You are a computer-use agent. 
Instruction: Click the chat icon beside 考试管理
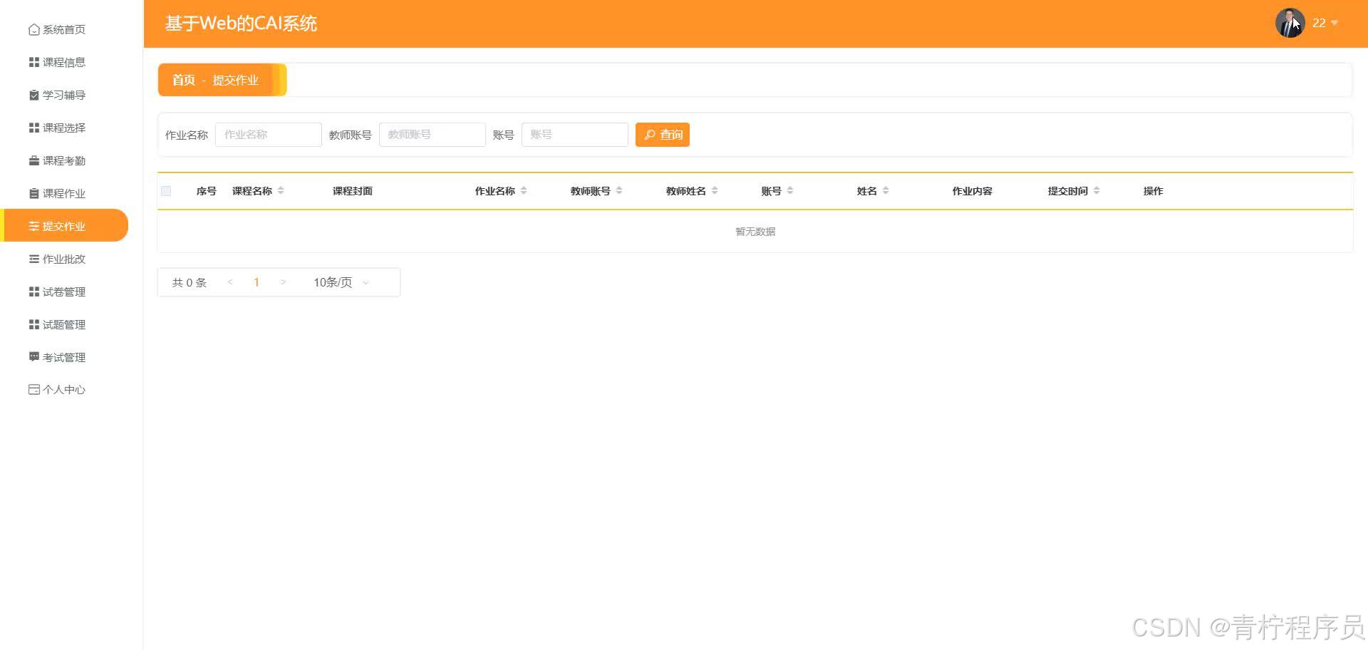tap(33, 357)
